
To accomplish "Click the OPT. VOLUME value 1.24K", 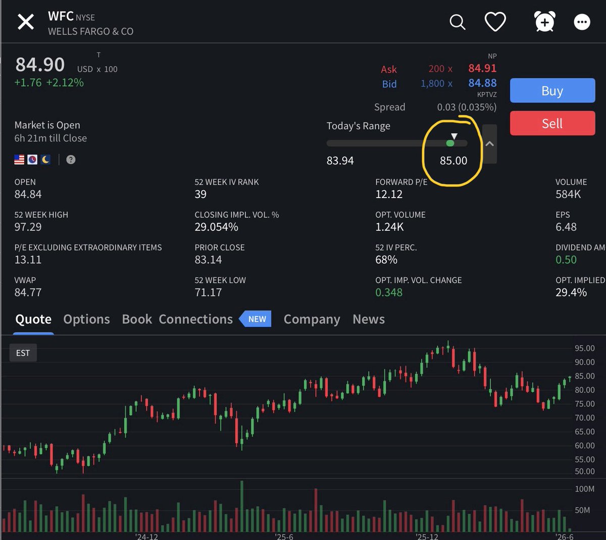I will click(x=389, y=227).
